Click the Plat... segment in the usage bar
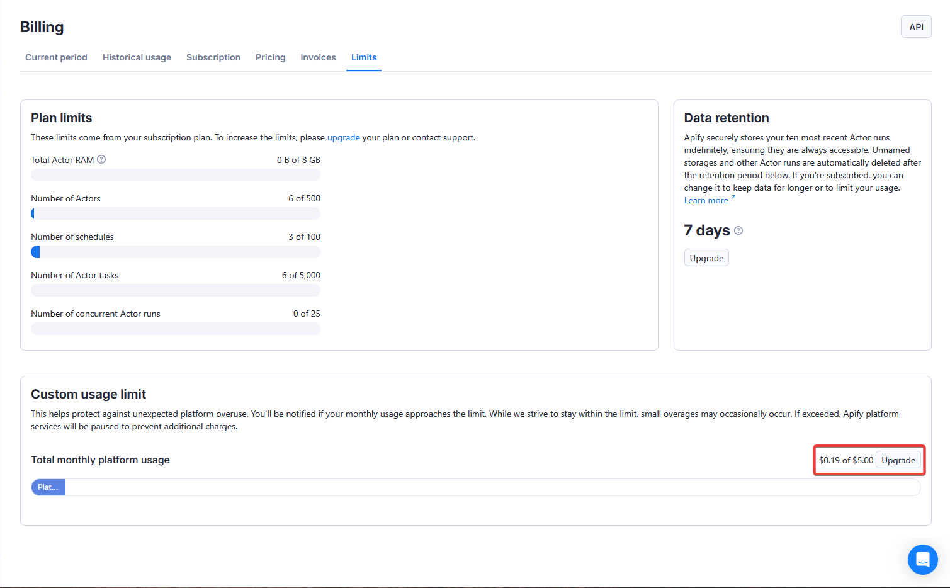The width and height of the screenshot is (950, 588). 48,487
